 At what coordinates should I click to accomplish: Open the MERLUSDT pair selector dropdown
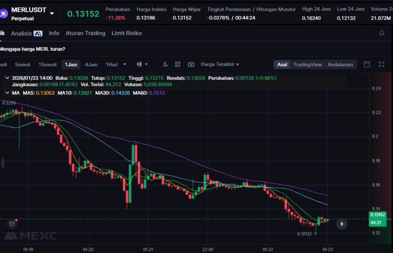pos(52,14)
